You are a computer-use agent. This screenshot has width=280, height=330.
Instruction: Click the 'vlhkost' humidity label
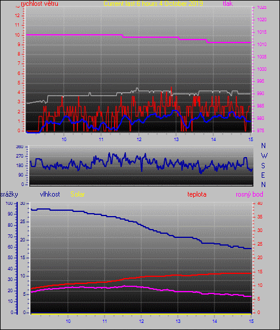pos(50,194)
